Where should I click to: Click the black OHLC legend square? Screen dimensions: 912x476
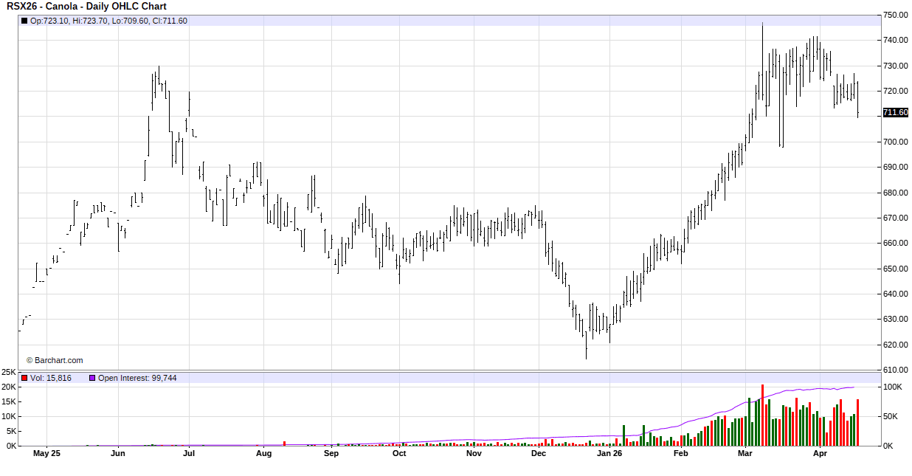coord(24,21)
